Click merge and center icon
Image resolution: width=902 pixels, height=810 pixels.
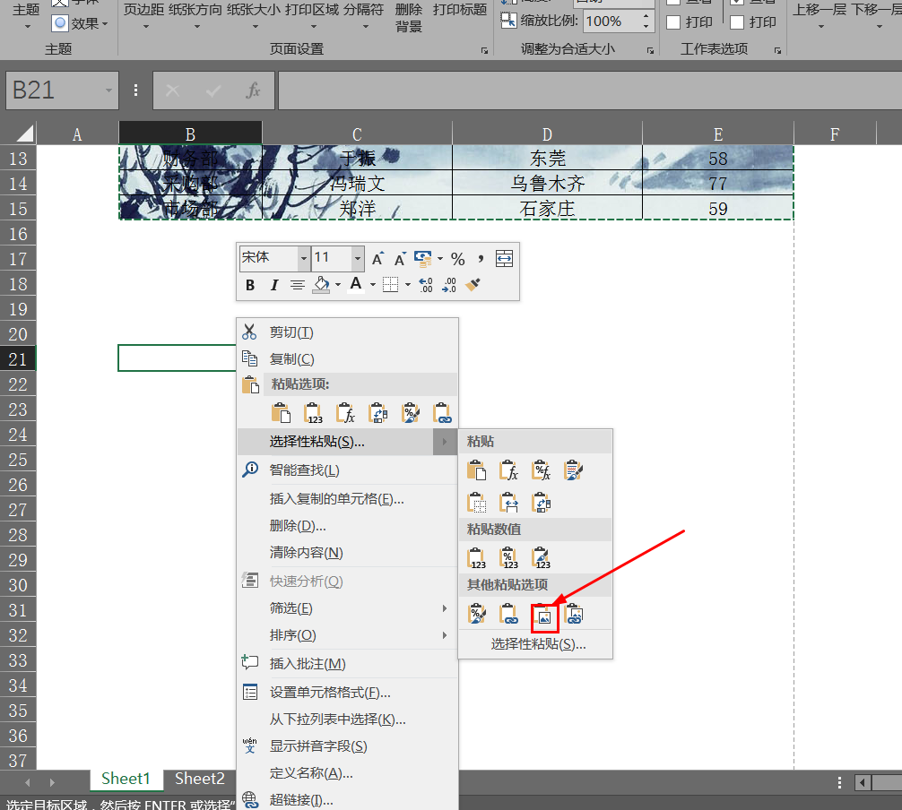pyautogui.click(x=505, y=259)
